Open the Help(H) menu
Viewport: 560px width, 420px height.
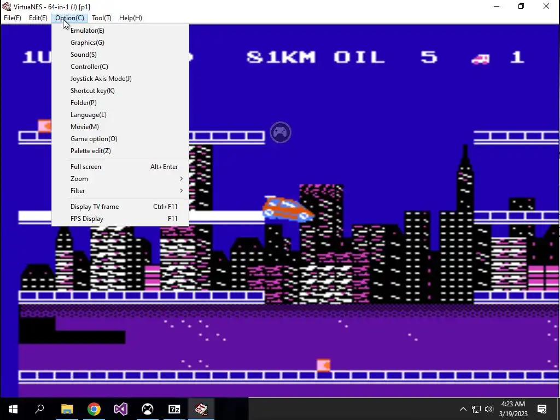(130, 18)
